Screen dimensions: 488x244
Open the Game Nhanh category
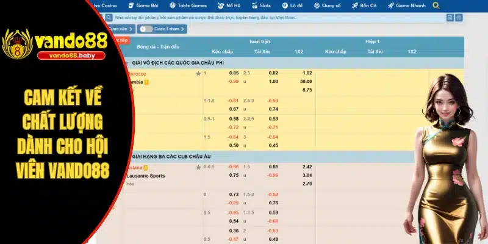click(406, 5)
